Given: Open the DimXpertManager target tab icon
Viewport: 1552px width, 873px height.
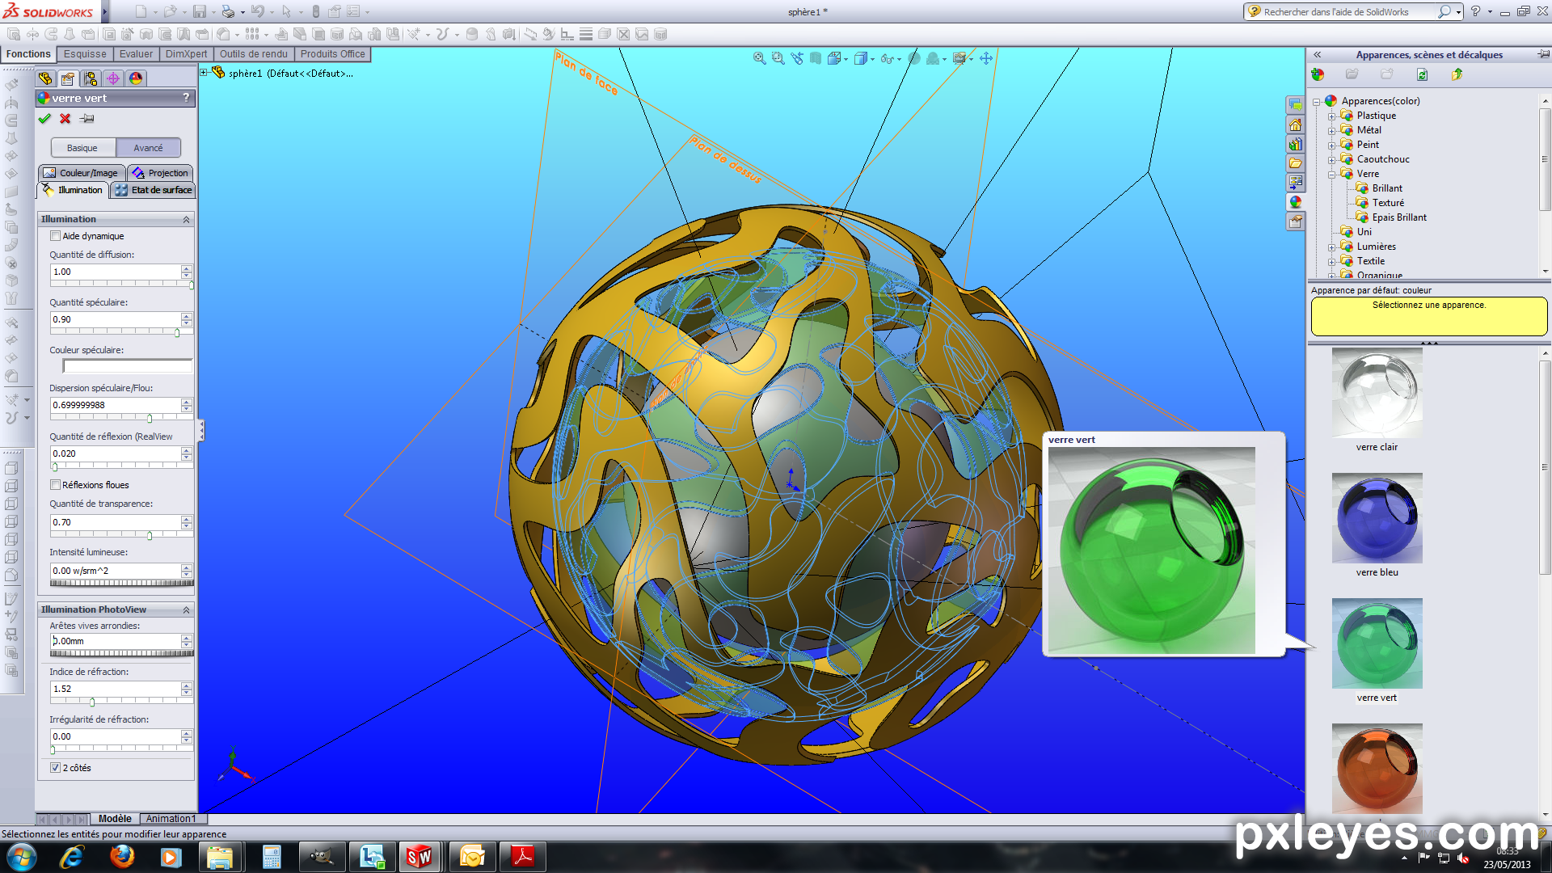Looking at the screenshot, I should [113, 78].
